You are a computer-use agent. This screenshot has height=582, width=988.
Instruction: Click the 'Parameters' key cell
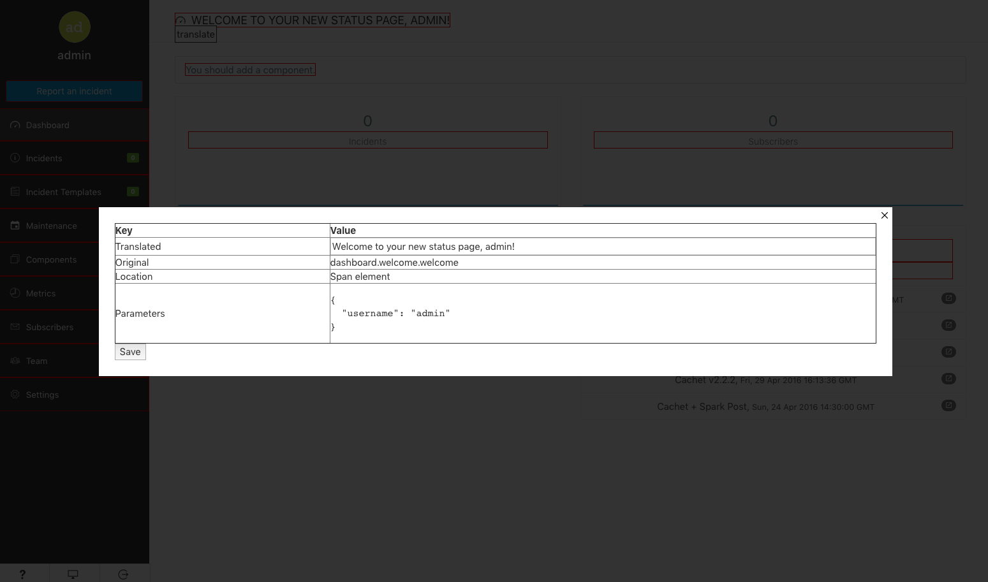coord(223,314)
